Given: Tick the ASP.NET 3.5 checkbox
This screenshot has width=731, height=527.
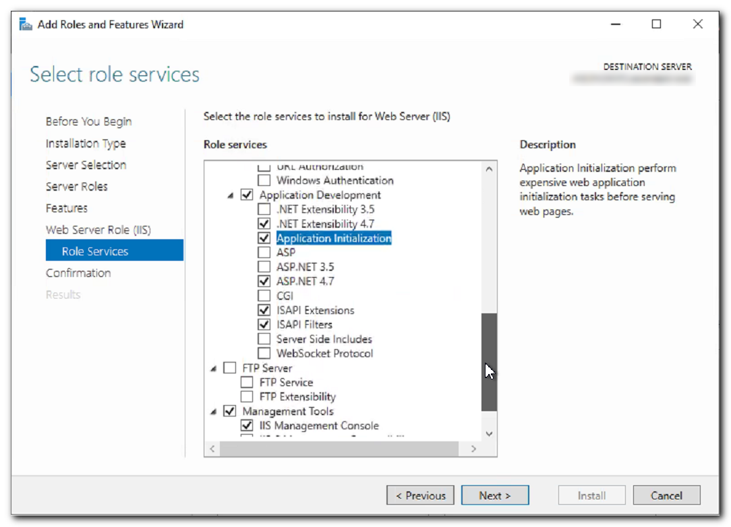Looking at the screenshot, I should coord(264,267).
